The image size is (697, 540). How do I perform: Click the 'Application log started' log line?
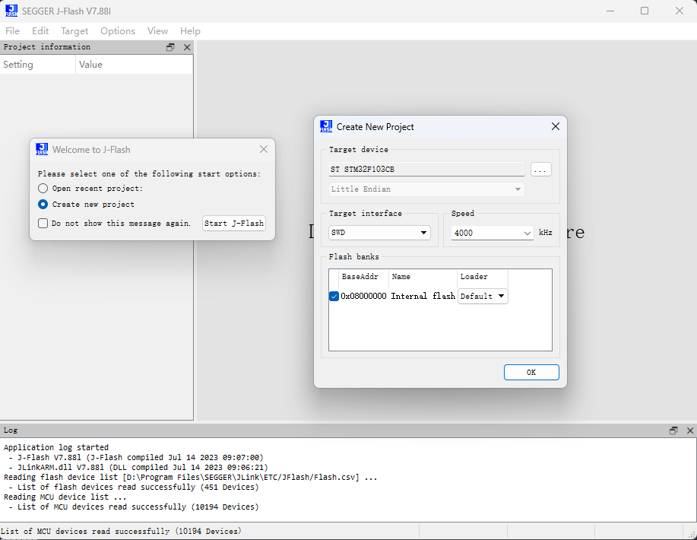[x=56, y=447]
